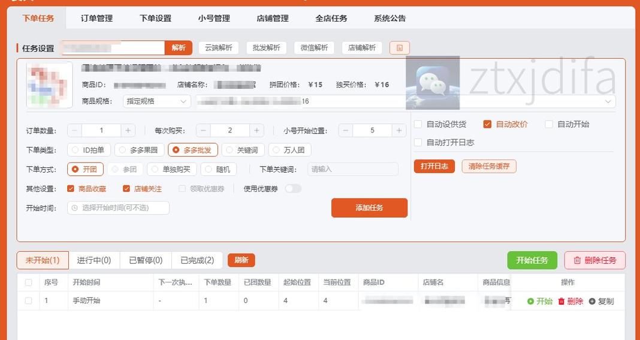The height and width of the screenshot is (340, 640).
Task: Select the 下单任务 tab
Action: tap(38, 19)
